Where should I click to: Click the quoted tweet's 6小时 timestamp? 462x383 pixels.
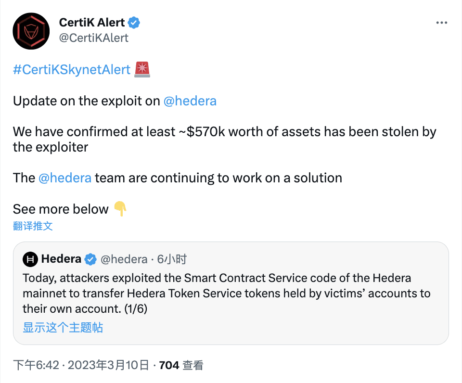coord(172,259)
